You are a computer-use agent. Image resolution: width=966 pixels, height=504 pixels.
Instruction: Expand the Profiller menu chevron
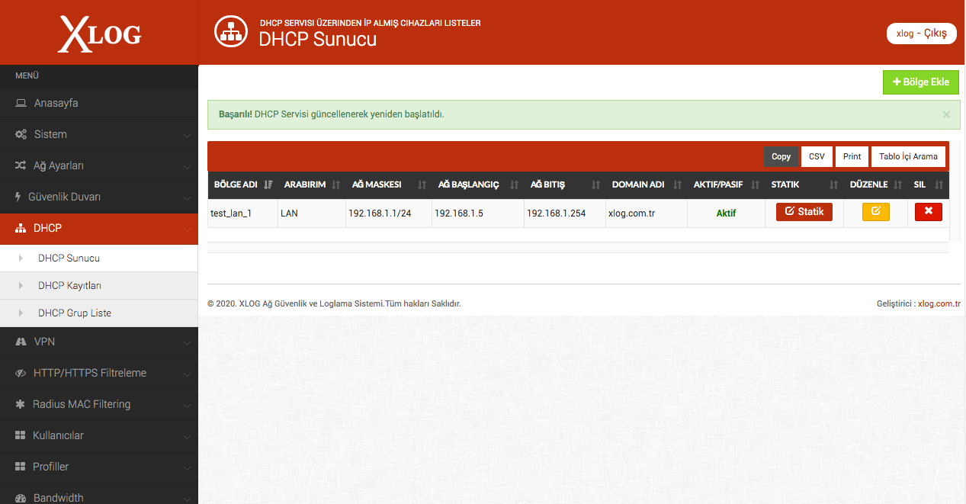187,467
